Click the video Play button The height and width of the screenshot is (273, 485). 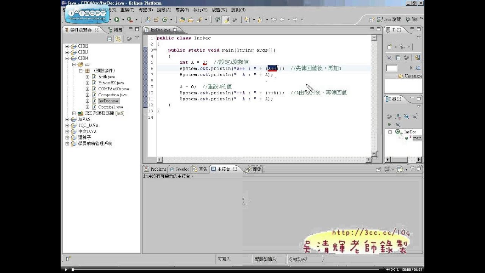pos(66,270)
